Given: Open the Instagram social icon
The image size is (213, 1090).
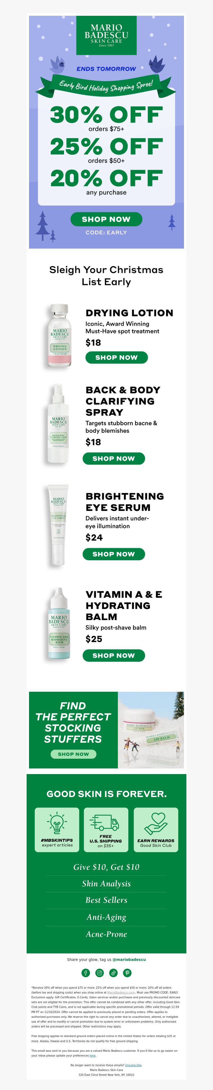Looking at the screenshot, I should point(100,973).
